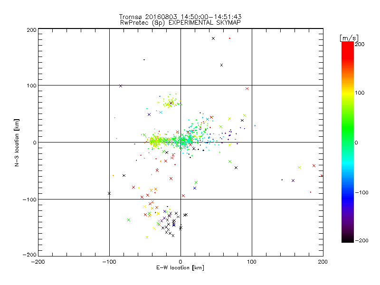The height and width of the screenshot is (285, 380).
Task: Click the '[m/s]' colorbar unit label
Action: pos(349,38)
